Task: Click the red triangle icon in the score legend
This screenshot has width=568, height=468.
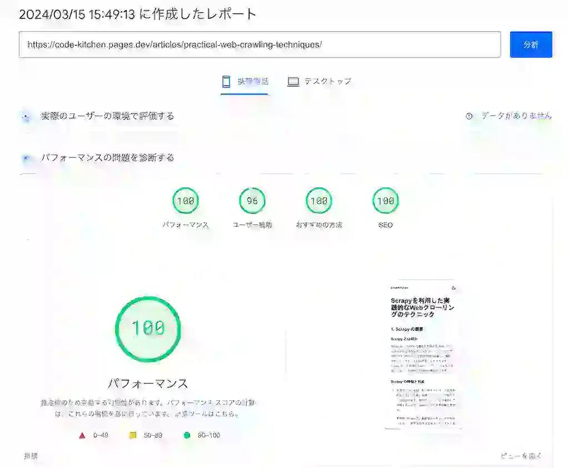Action: pos(83,436)
